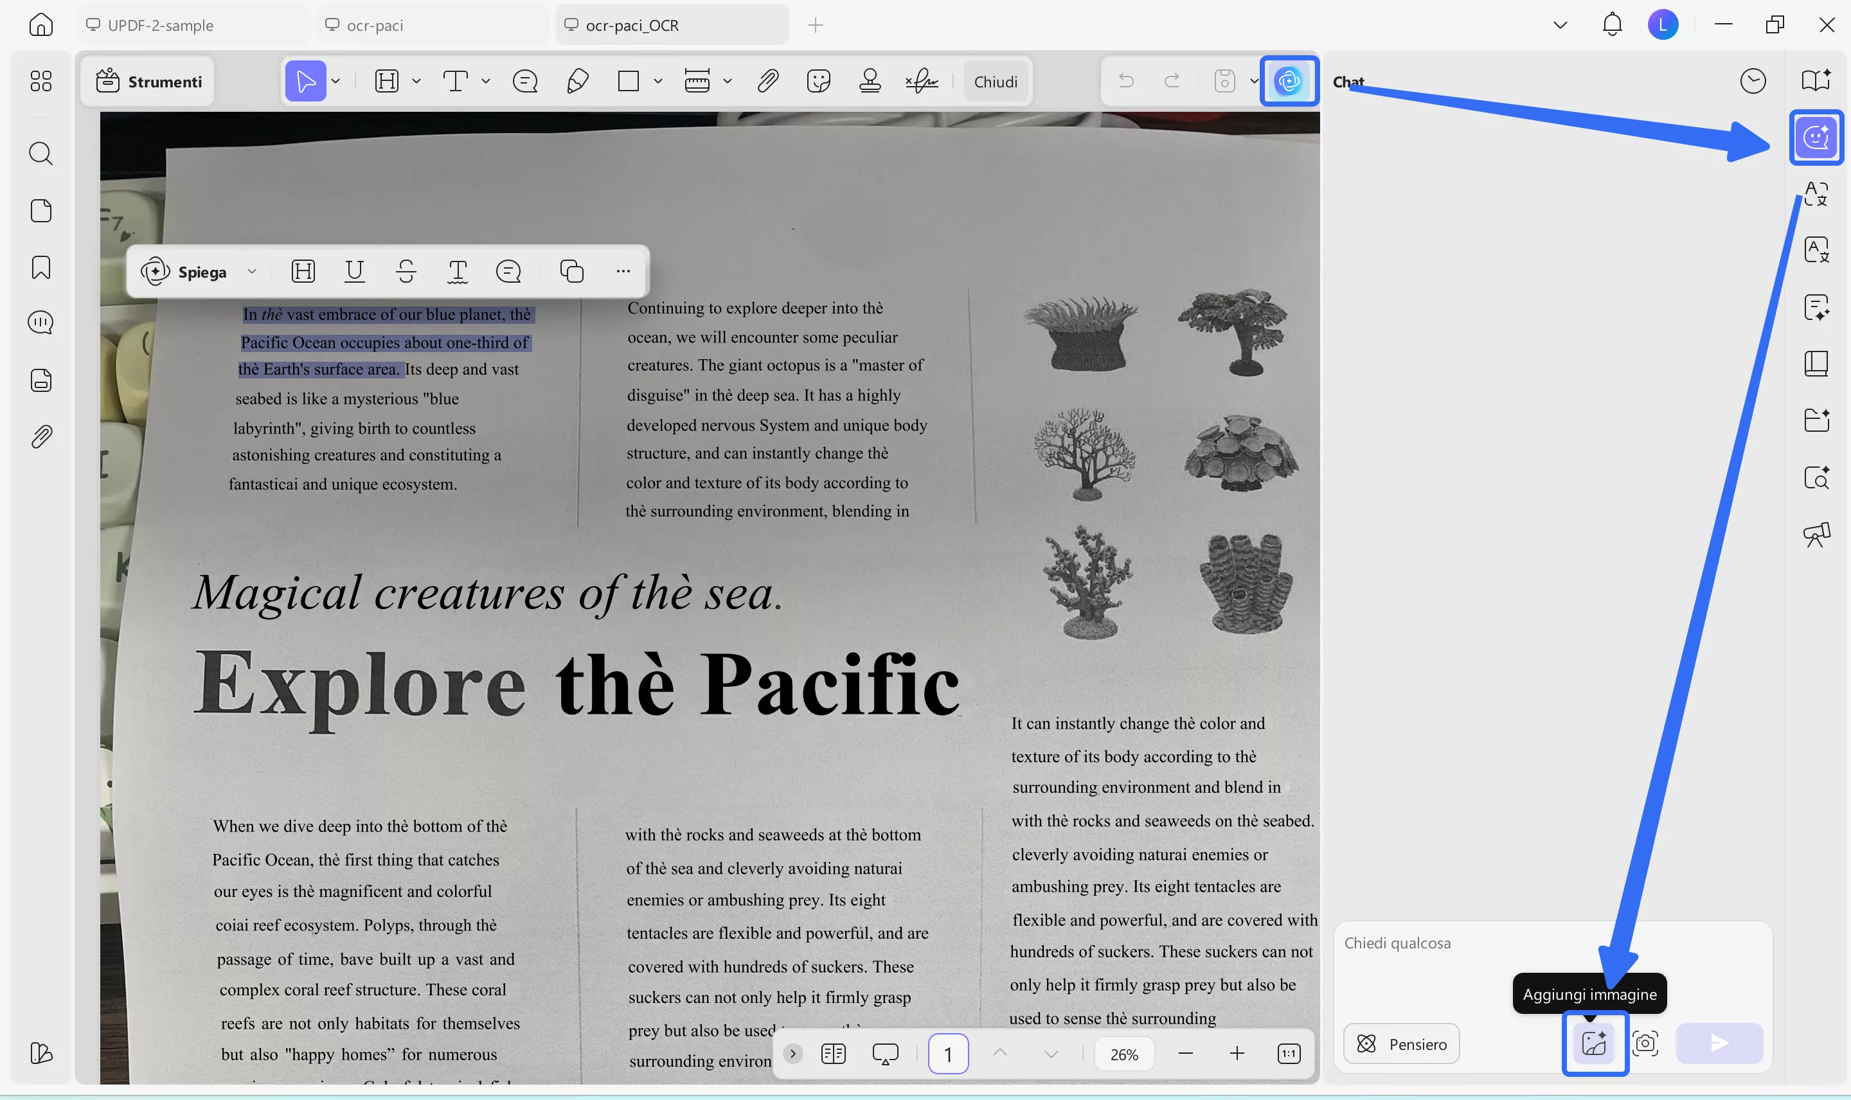Click the stamp tool icon in toolbar
The width and height of the screenshot is (1851, 1100).
(x=870, y=81)
